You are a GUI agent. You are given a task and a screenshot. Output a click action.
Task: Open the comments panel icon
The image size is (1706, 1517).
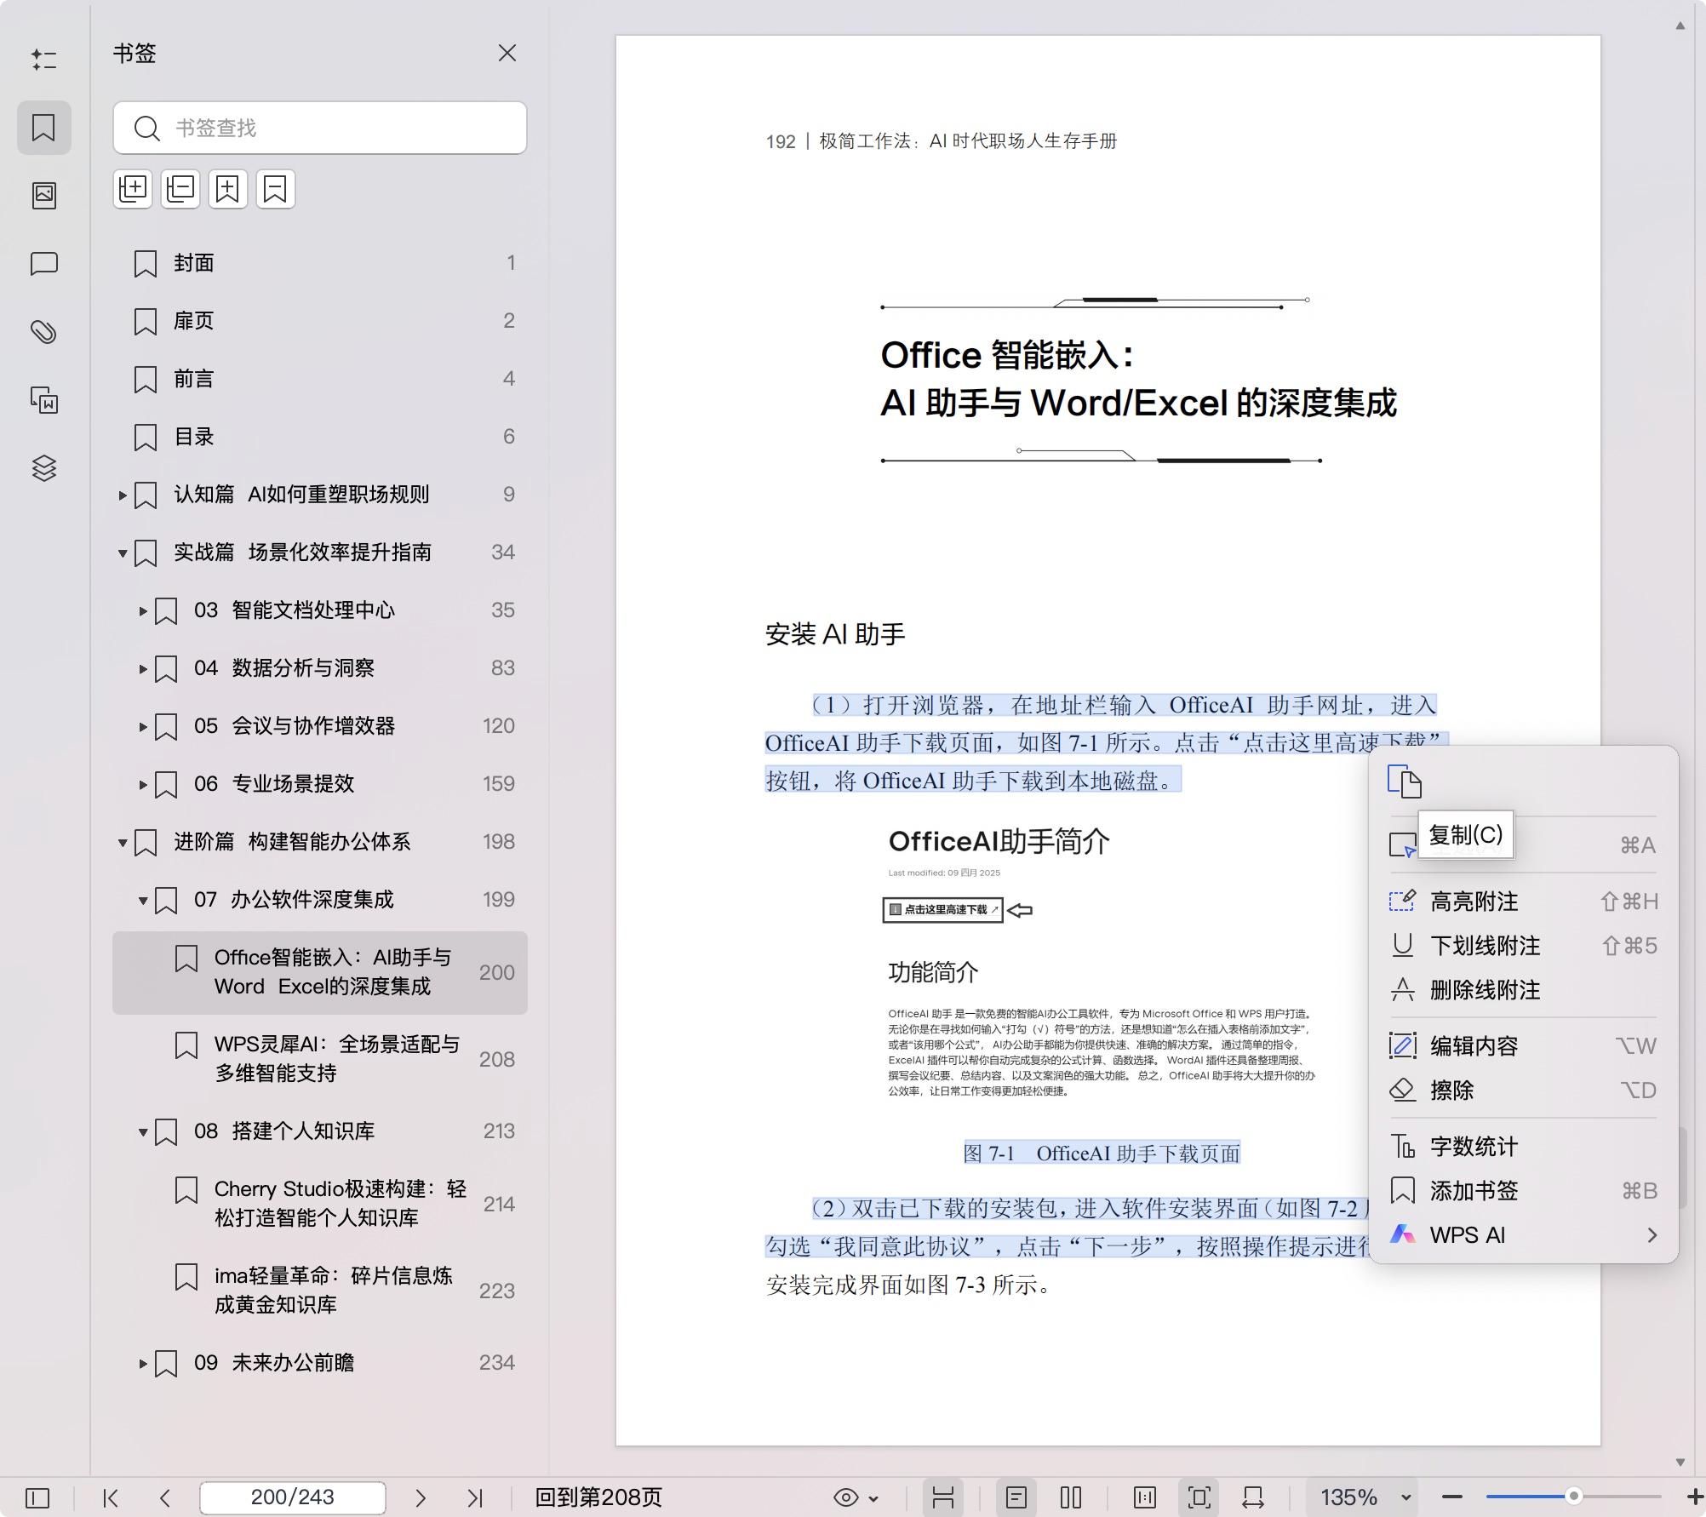coord(44,264)
